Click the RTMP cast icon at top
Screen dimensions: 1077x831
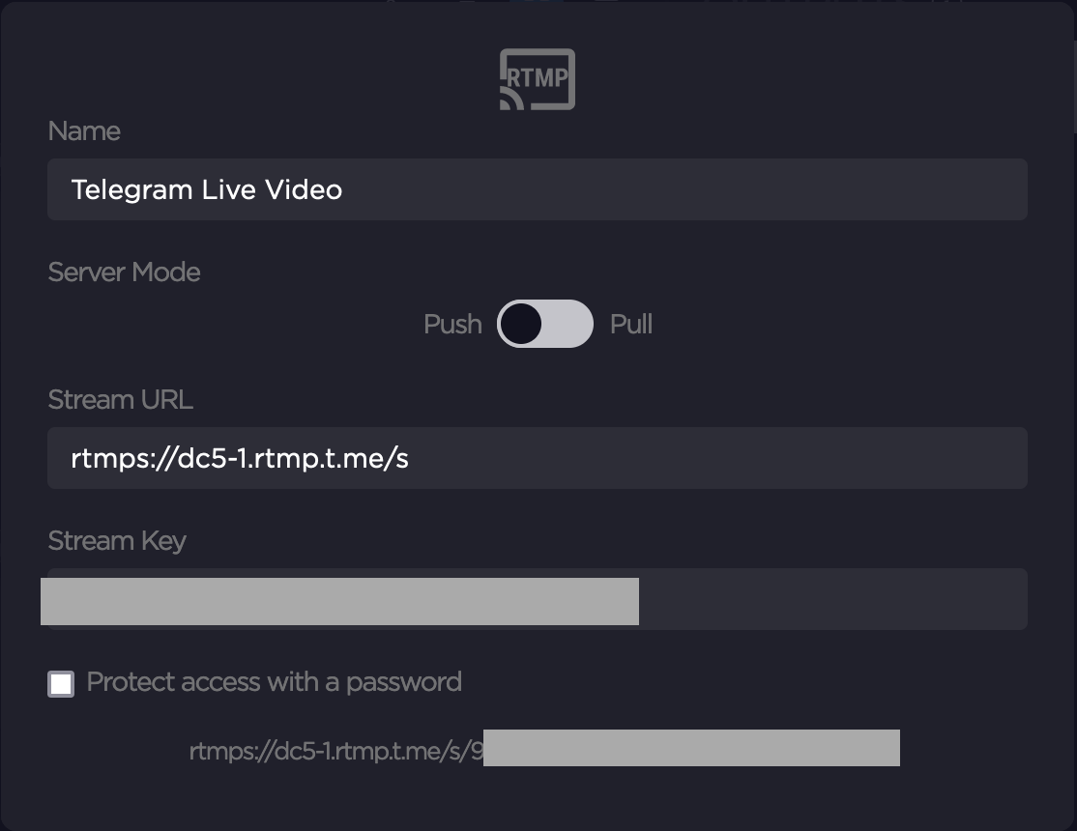click(x=538, y=79)
